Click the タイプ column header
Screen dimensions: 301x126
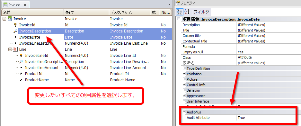coord(86,13)
